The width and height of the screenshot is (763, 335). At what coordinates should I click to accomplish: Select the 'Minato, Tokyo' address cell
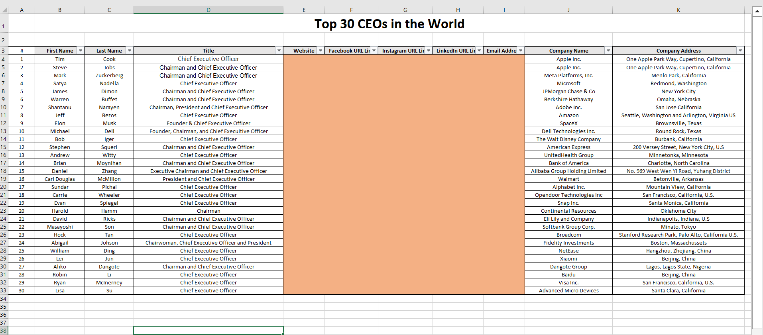point(678,227)
